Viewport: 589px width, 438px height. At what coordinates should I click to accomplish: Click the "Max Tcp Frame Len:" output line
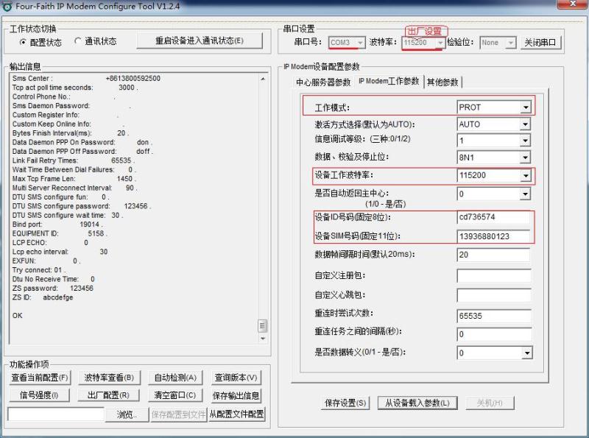coord(74,179)
